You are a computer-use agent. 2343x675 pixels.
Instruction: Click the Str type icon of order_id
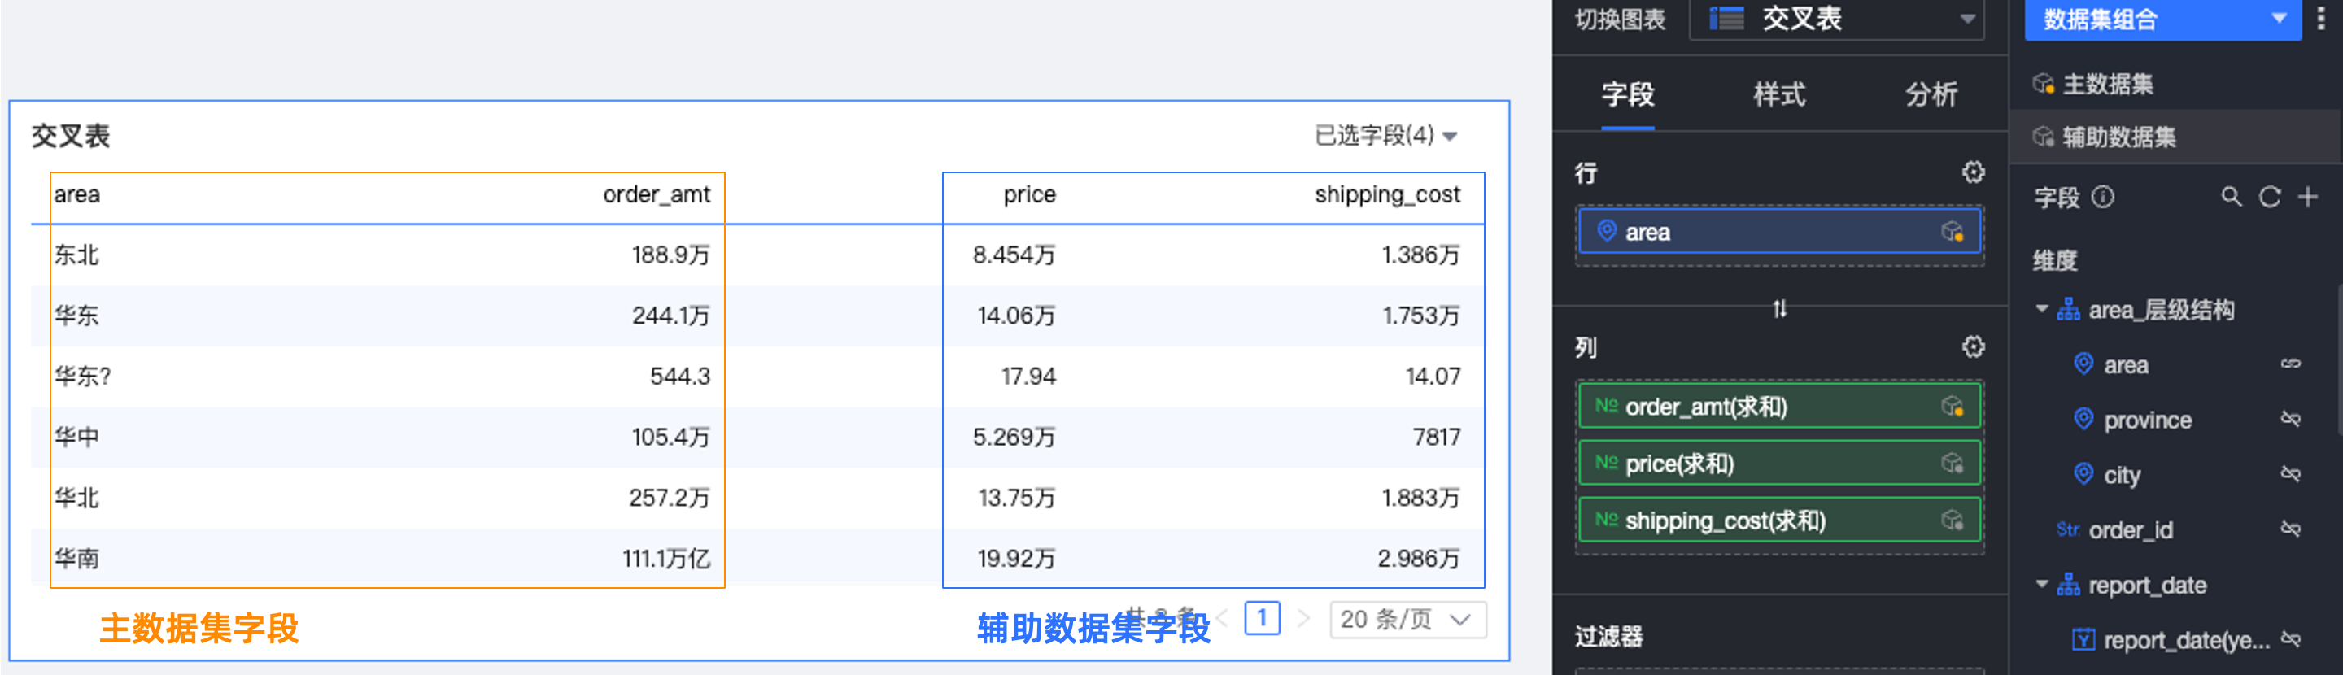2067,529
